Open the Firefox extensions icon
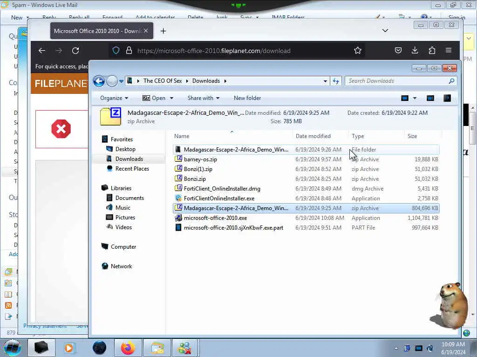Screen dimensions: 477x357 [432, 50]
